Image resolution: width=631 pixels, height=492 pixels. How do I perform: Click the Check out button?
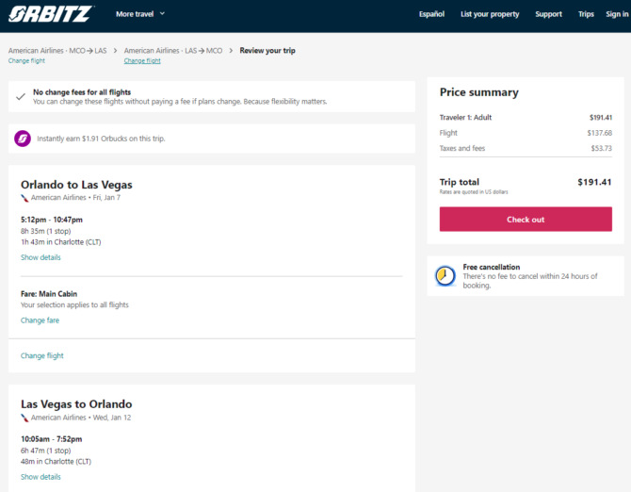tap(526, 220)
